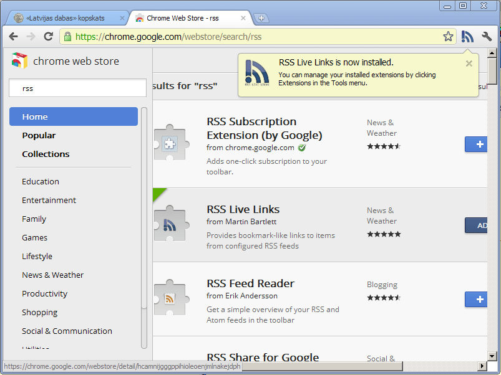
Task: Browse News & Weather sidebar category
Action: pos(52,275)
